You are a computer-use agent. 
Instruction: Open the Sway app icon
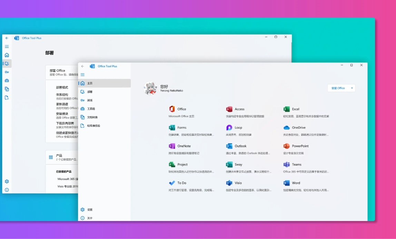(x=229, y=164)
